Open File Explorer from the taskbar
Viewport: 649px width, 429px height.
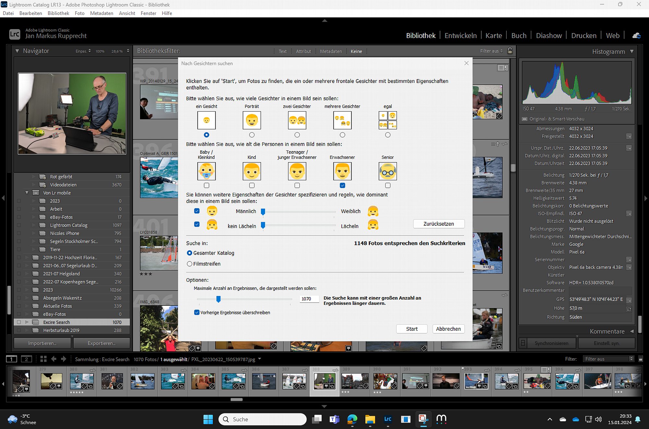point(370,419)
